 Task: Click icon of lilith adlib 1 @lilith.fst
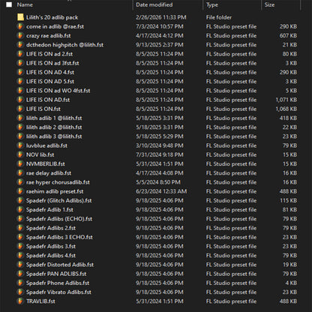point(20,118)
